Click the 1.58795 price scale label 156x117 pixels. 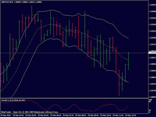(x=153, y=84)
